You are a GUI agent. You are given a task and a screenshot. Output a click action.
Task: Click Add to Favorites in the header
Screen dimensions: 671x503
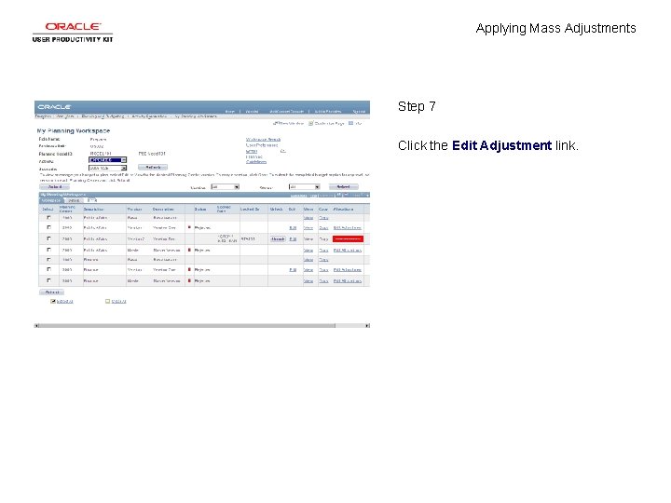328,111
